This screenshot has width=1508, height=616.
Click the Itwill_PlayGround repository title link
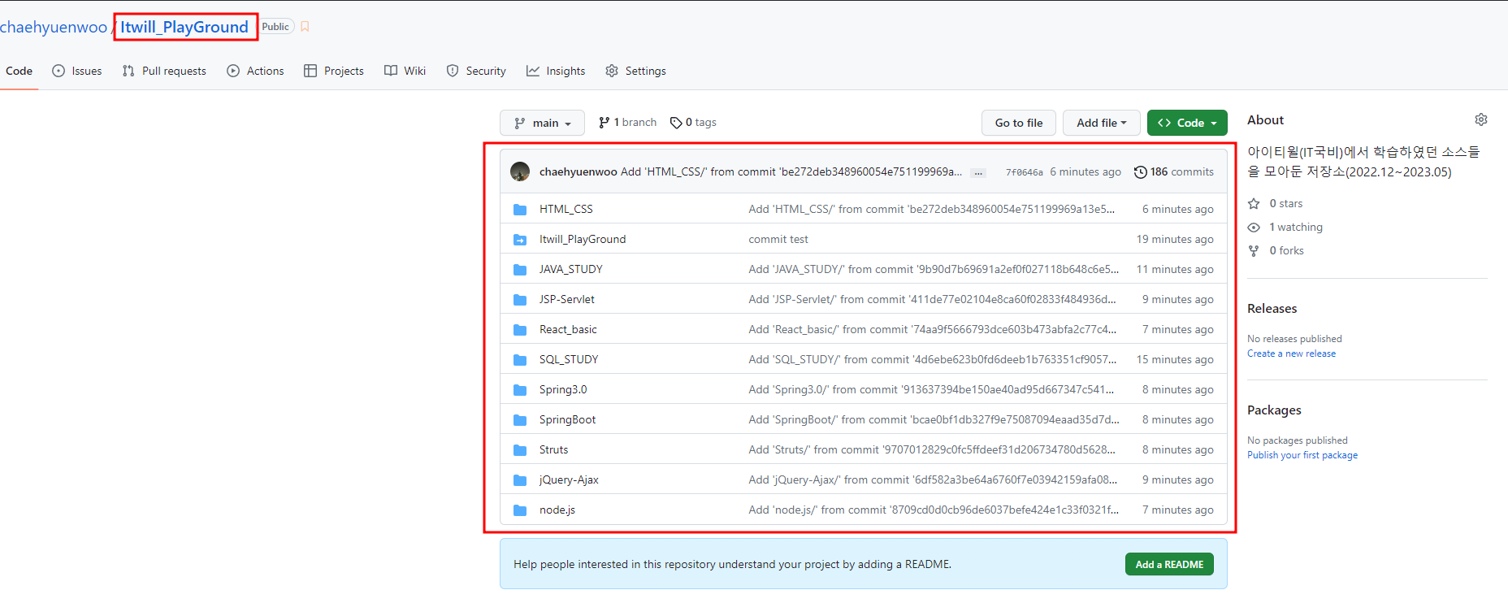(184, 27)
